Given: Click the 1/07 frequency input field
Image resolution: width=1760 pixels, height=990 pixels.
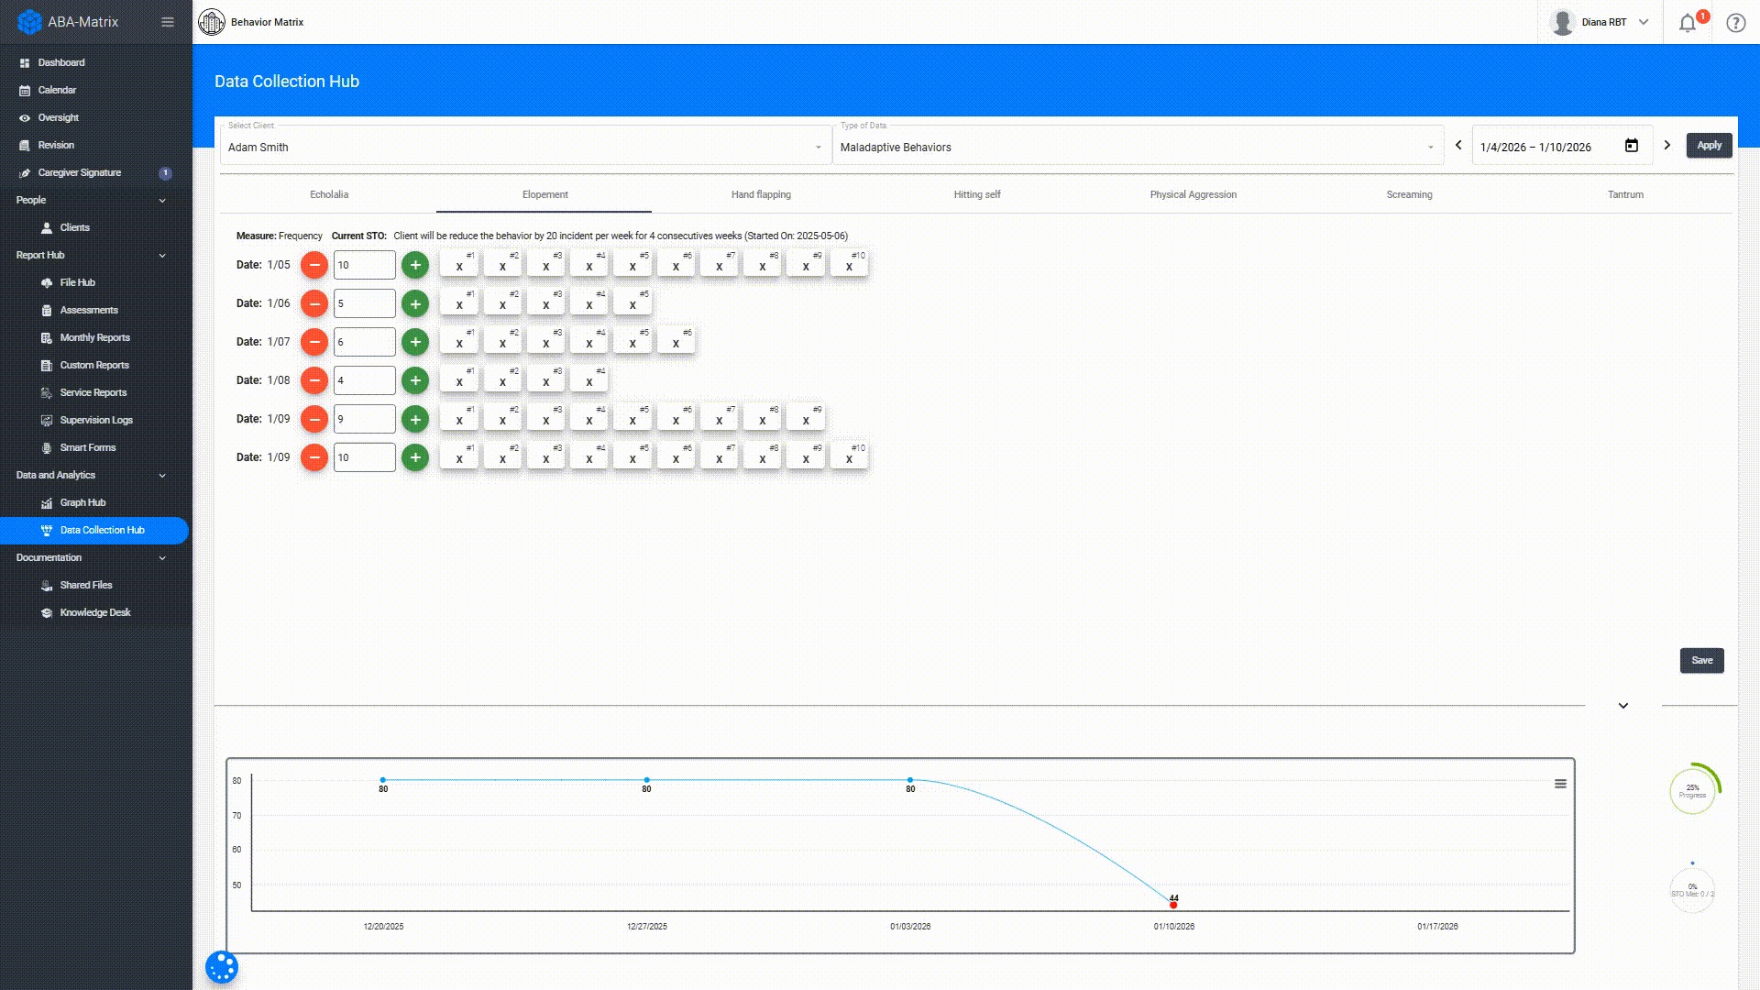Looking at the screenshot, I should [x=364, y=342].
